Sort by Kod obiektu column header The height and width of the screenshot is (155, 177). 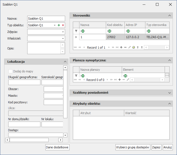point(115,25)
